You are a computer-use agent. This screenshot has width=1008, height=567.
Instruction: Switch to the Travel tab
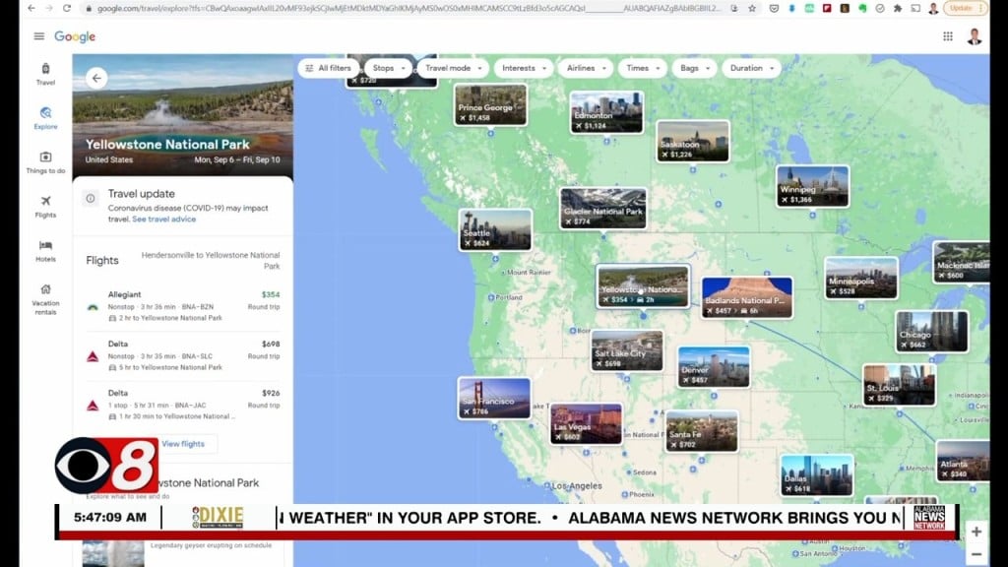coord(45,74)
